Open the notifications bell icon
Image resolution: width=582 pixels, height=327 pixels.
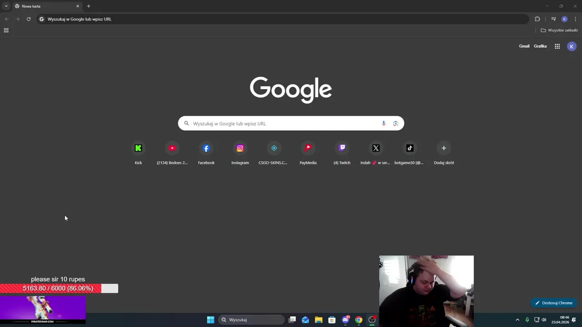tap(574, 320)
